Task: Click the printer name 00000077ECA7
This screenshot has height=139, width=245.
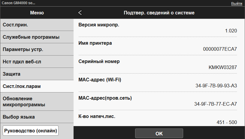Action: click(220, 49)
